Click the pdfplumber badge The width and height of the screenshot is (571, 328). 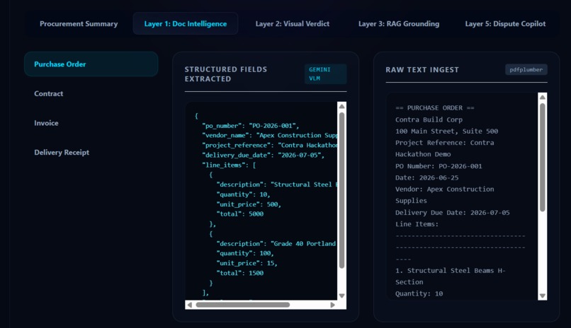526,69
